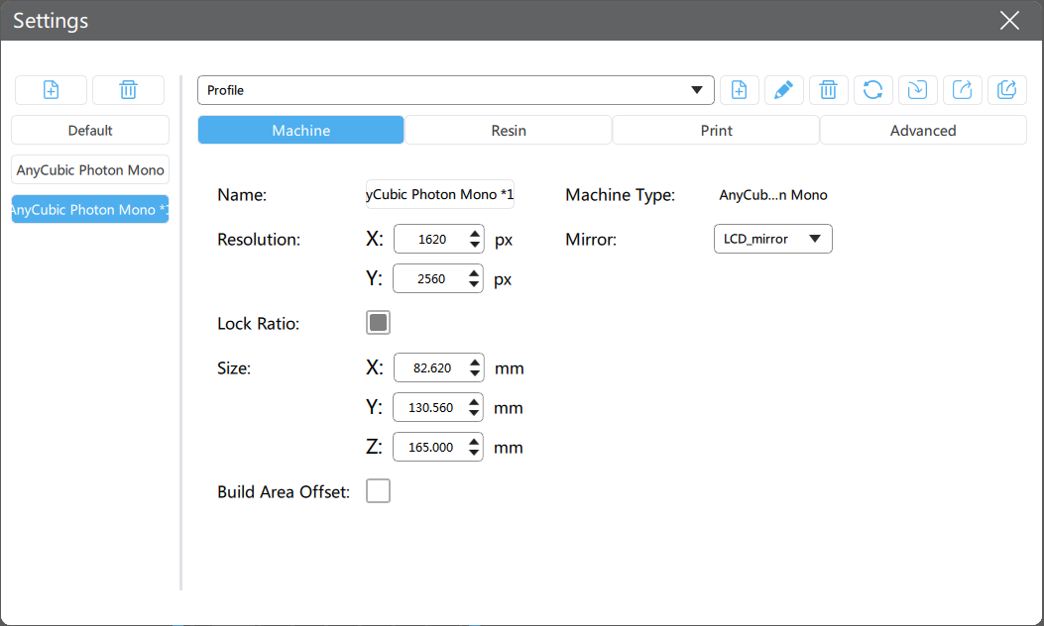This screenshot has width=1044, height=626.
Task: Import a profile using the import icon
Action: click(918, 90)
